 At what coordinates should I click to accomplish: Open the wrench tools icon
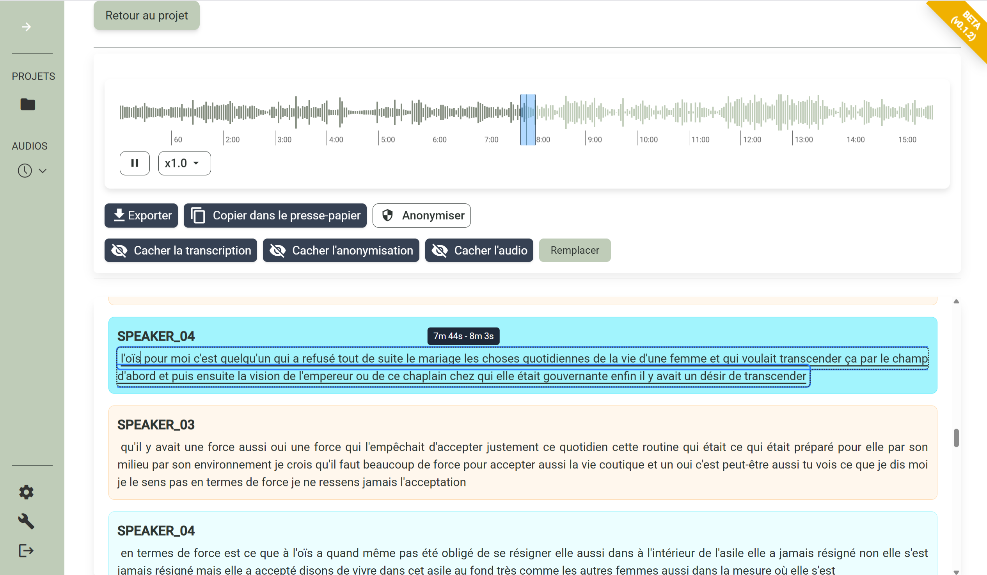[x=26, y=521]
